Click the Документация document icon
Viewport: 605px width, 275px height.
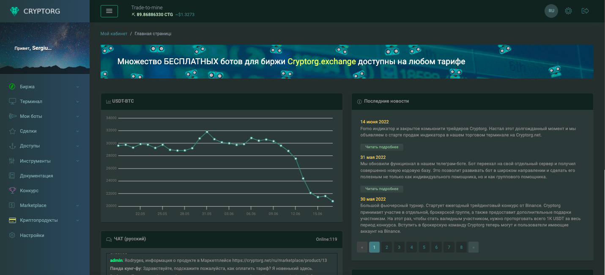[x=12, y=176]
